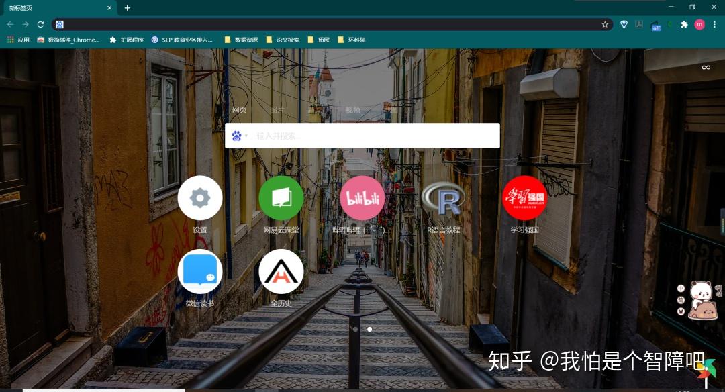Select the 网页 search tab
725x392 pixels.
(239, 110)
